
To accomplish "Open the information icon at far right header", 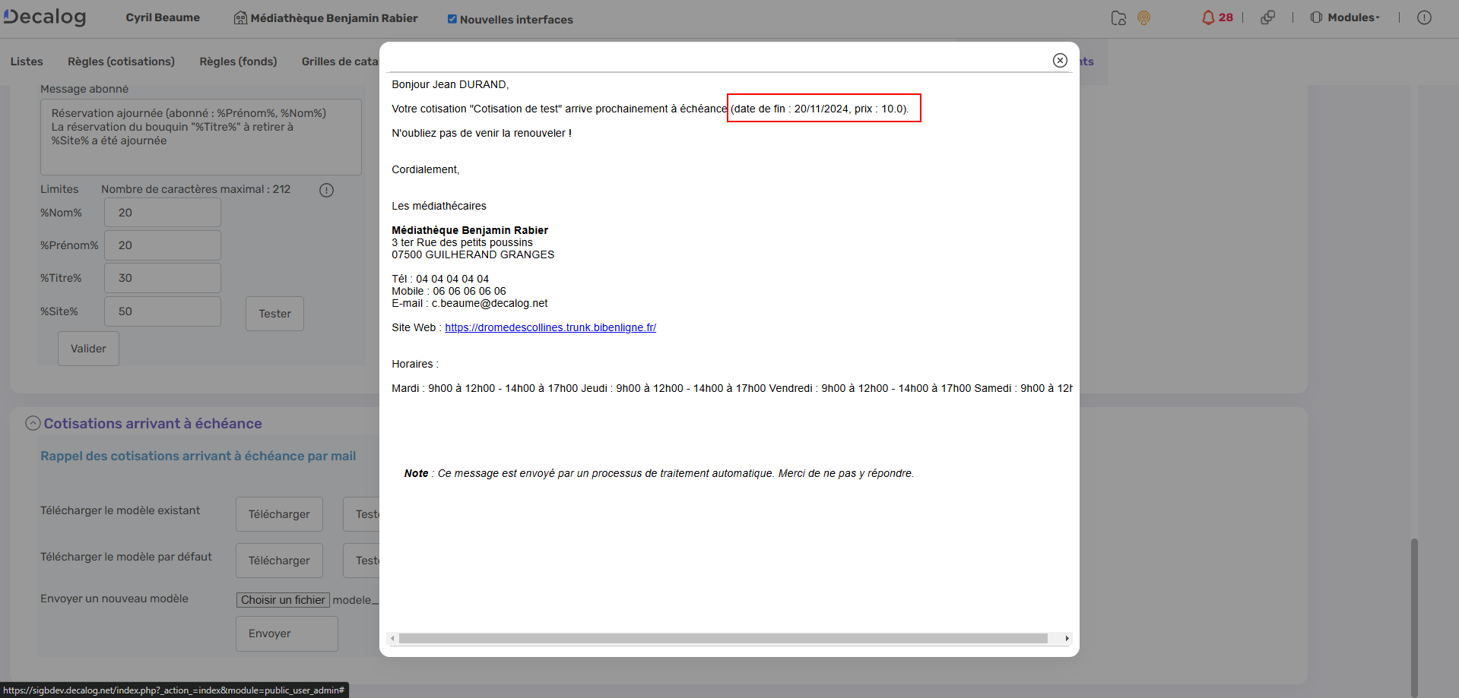I will (x=1425, y=17).
